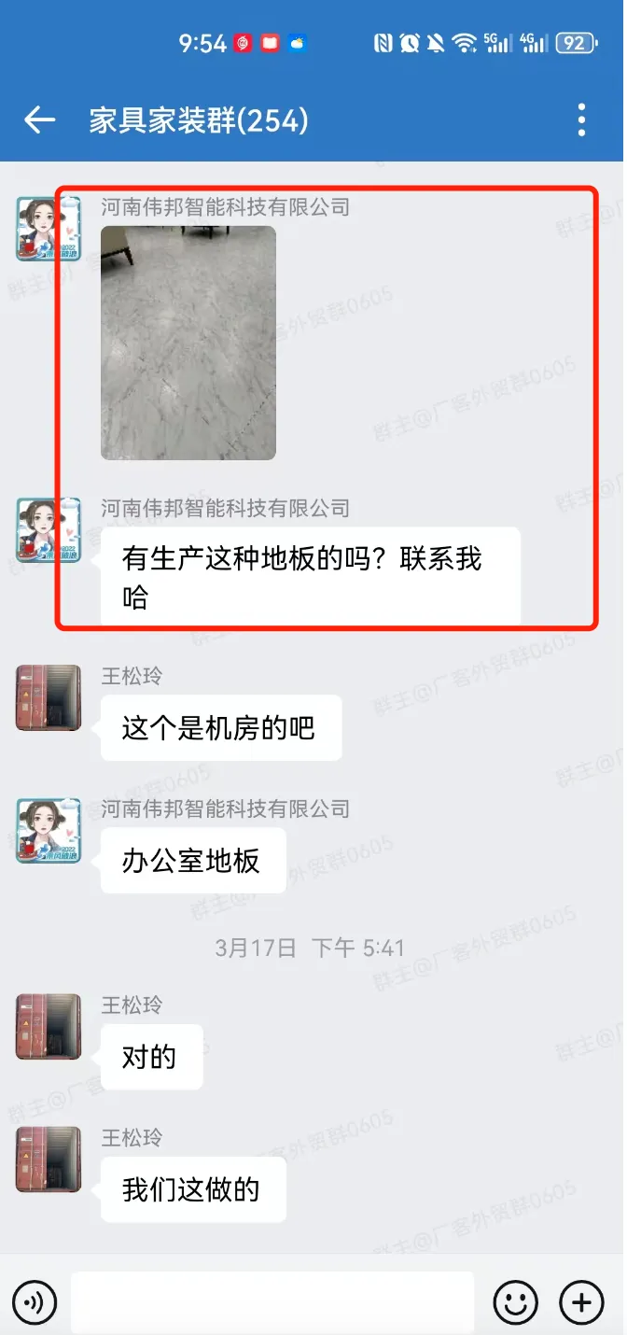This screenshot has width=627, height=1335.
Task: Tap the message text input field
Action: pos(272,1301)
